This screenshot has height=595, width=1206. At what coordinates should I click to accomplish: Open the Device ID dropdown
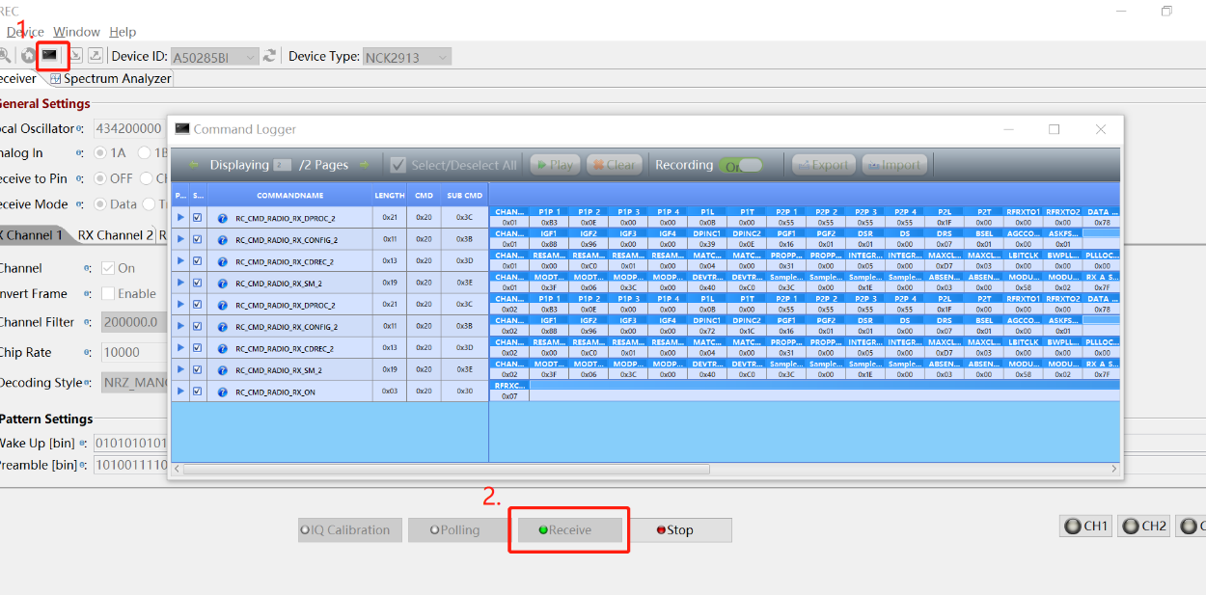(x=250, y=57)
